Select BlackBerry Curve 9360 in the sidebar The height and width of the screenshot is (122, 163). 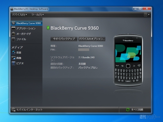click(26, 23)
